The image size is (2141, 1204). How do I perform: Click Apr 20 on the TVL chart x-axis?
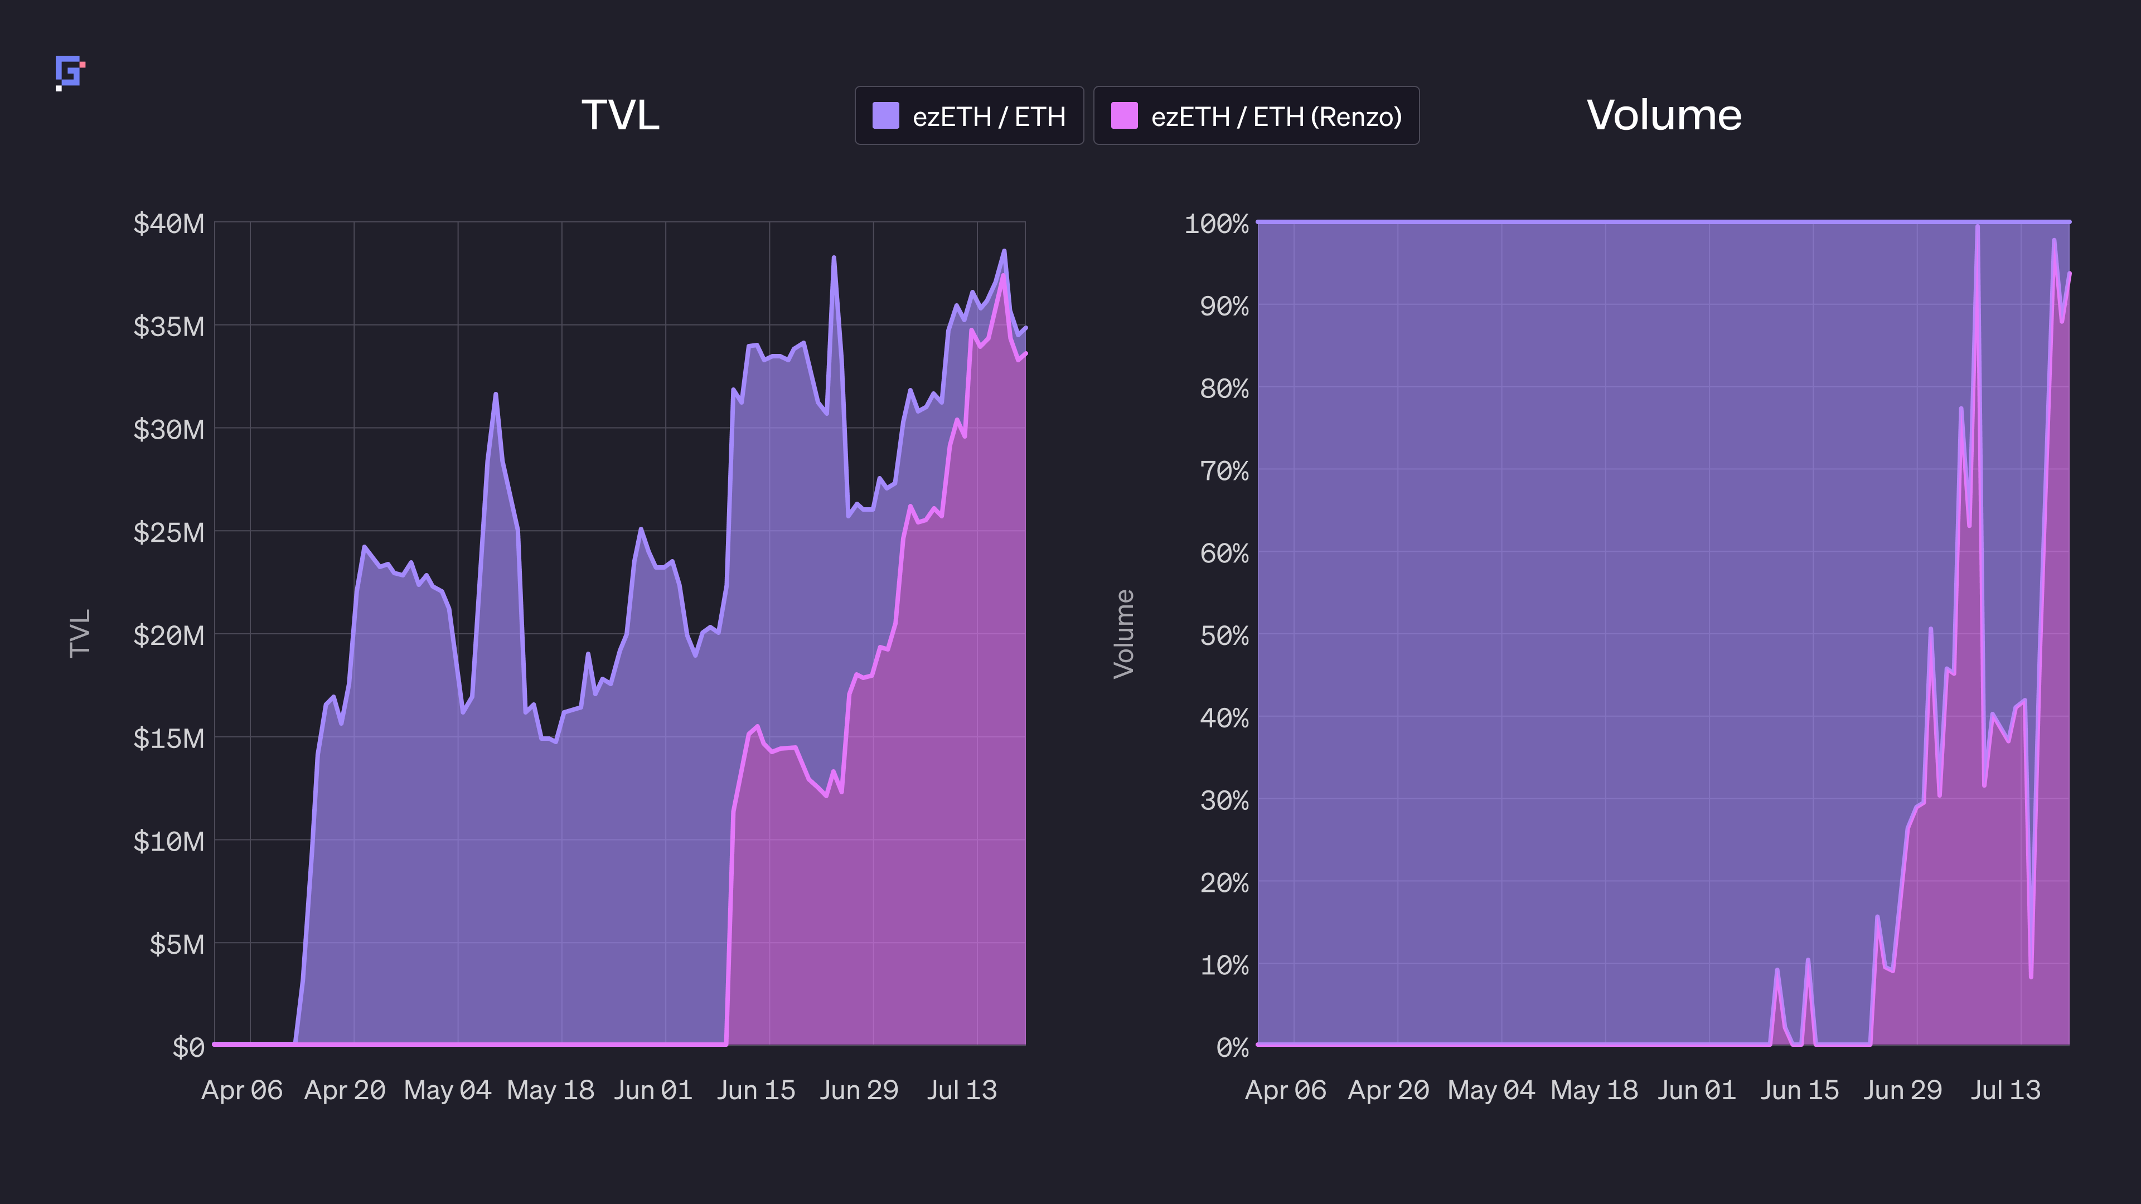345,1089
